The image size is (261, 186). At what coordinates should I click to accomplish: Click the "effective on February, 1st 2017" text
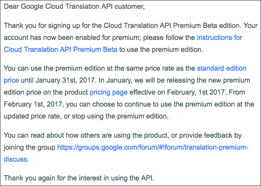(178, 92)
